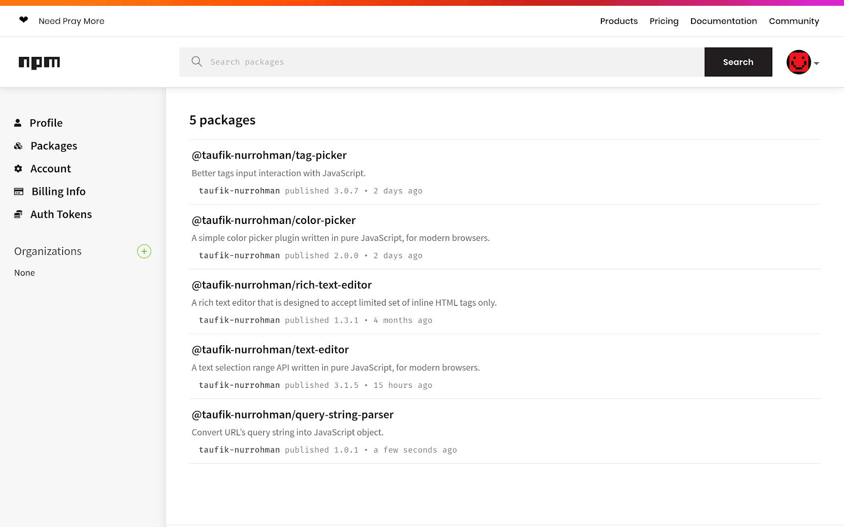Open Account in the sidebar
The height and width of the screenshot is (527, 844).
click(51, 169)
